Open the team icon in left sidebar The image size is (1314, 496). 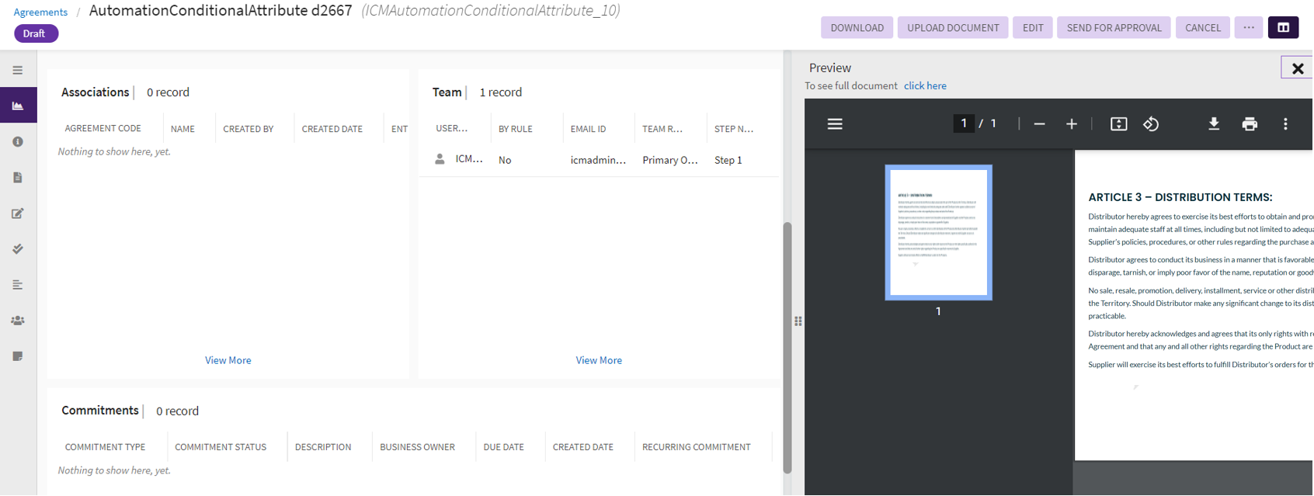(18, 321)
